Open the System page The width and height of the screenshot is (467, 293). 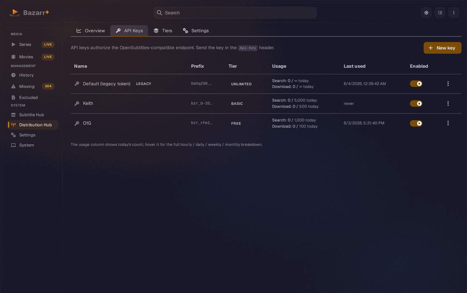33,145
